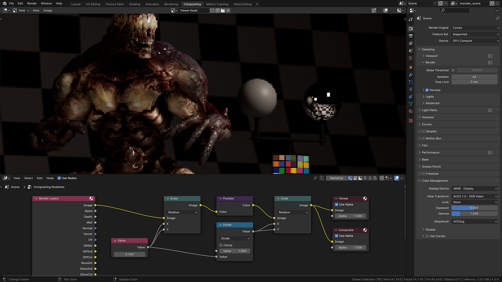Screen dimensions: 502x282
Task: Open the node editor Add menu
Action: click(x=40, y=178)
